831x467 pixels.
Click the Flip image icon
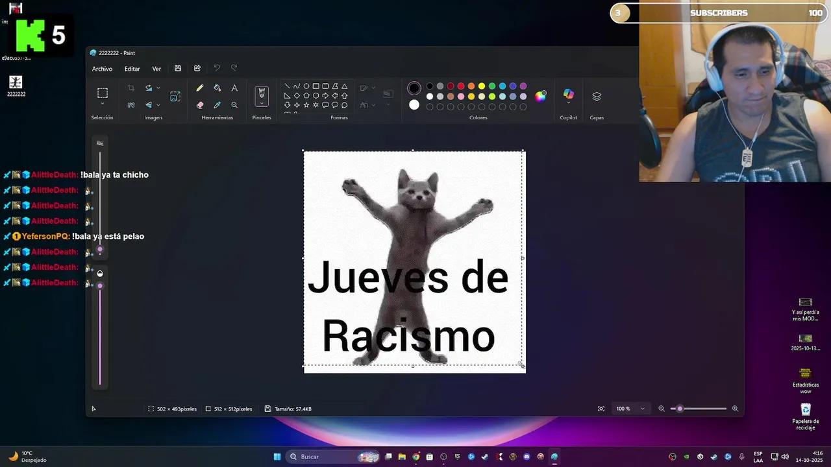click(149, 104)
